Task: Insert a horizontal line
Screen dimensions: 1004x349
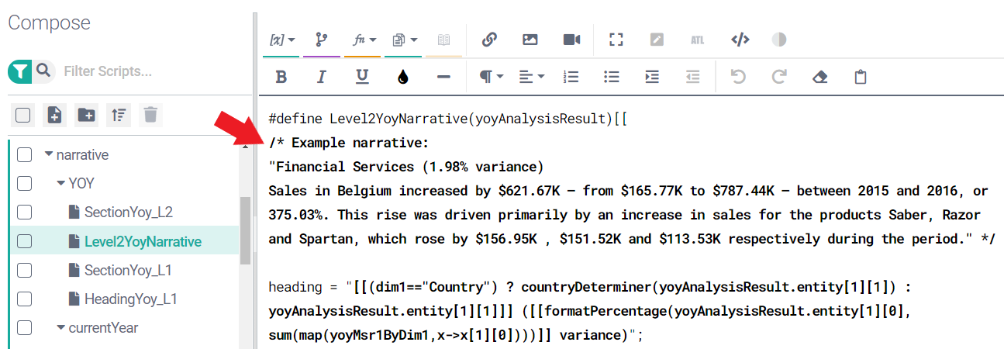Action: (443, 77)
